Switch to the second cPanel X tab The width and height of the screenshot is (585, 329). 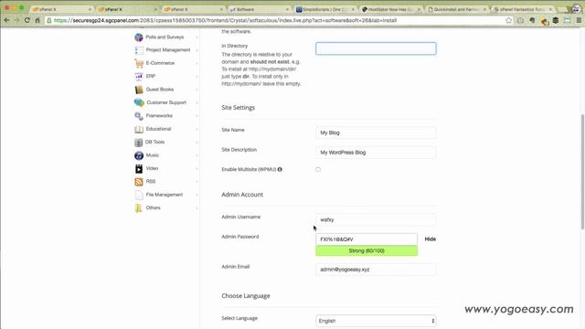point(127,9)
